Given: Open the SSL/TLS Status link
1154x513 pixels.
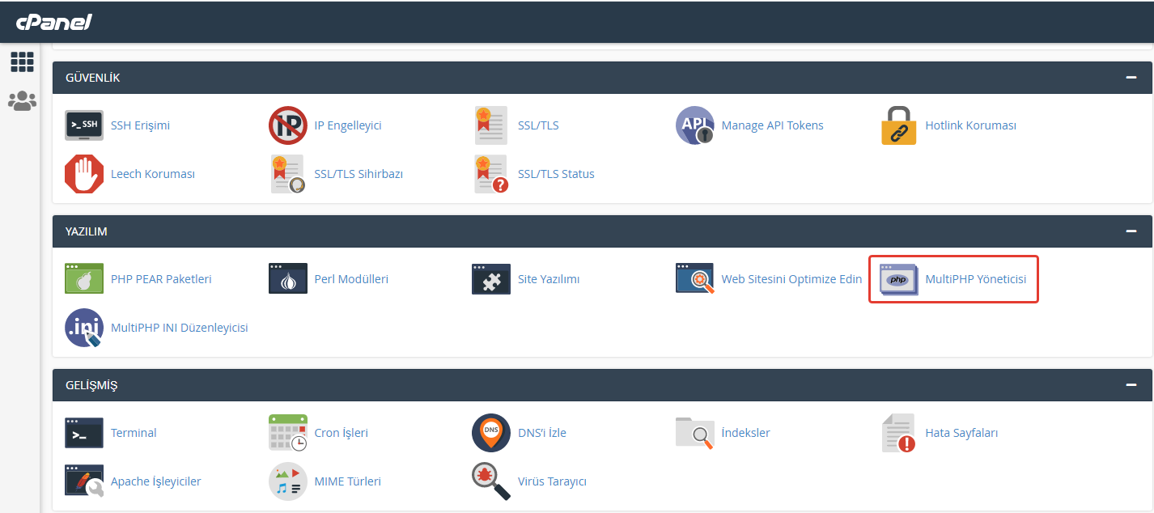Looking at the screenshot, I should pos(556,174).
